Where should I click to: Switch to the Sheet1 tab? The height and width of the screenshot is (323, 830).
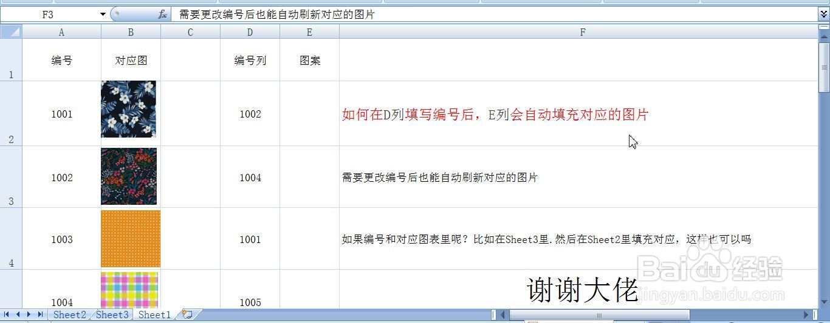tap(154, 315)
